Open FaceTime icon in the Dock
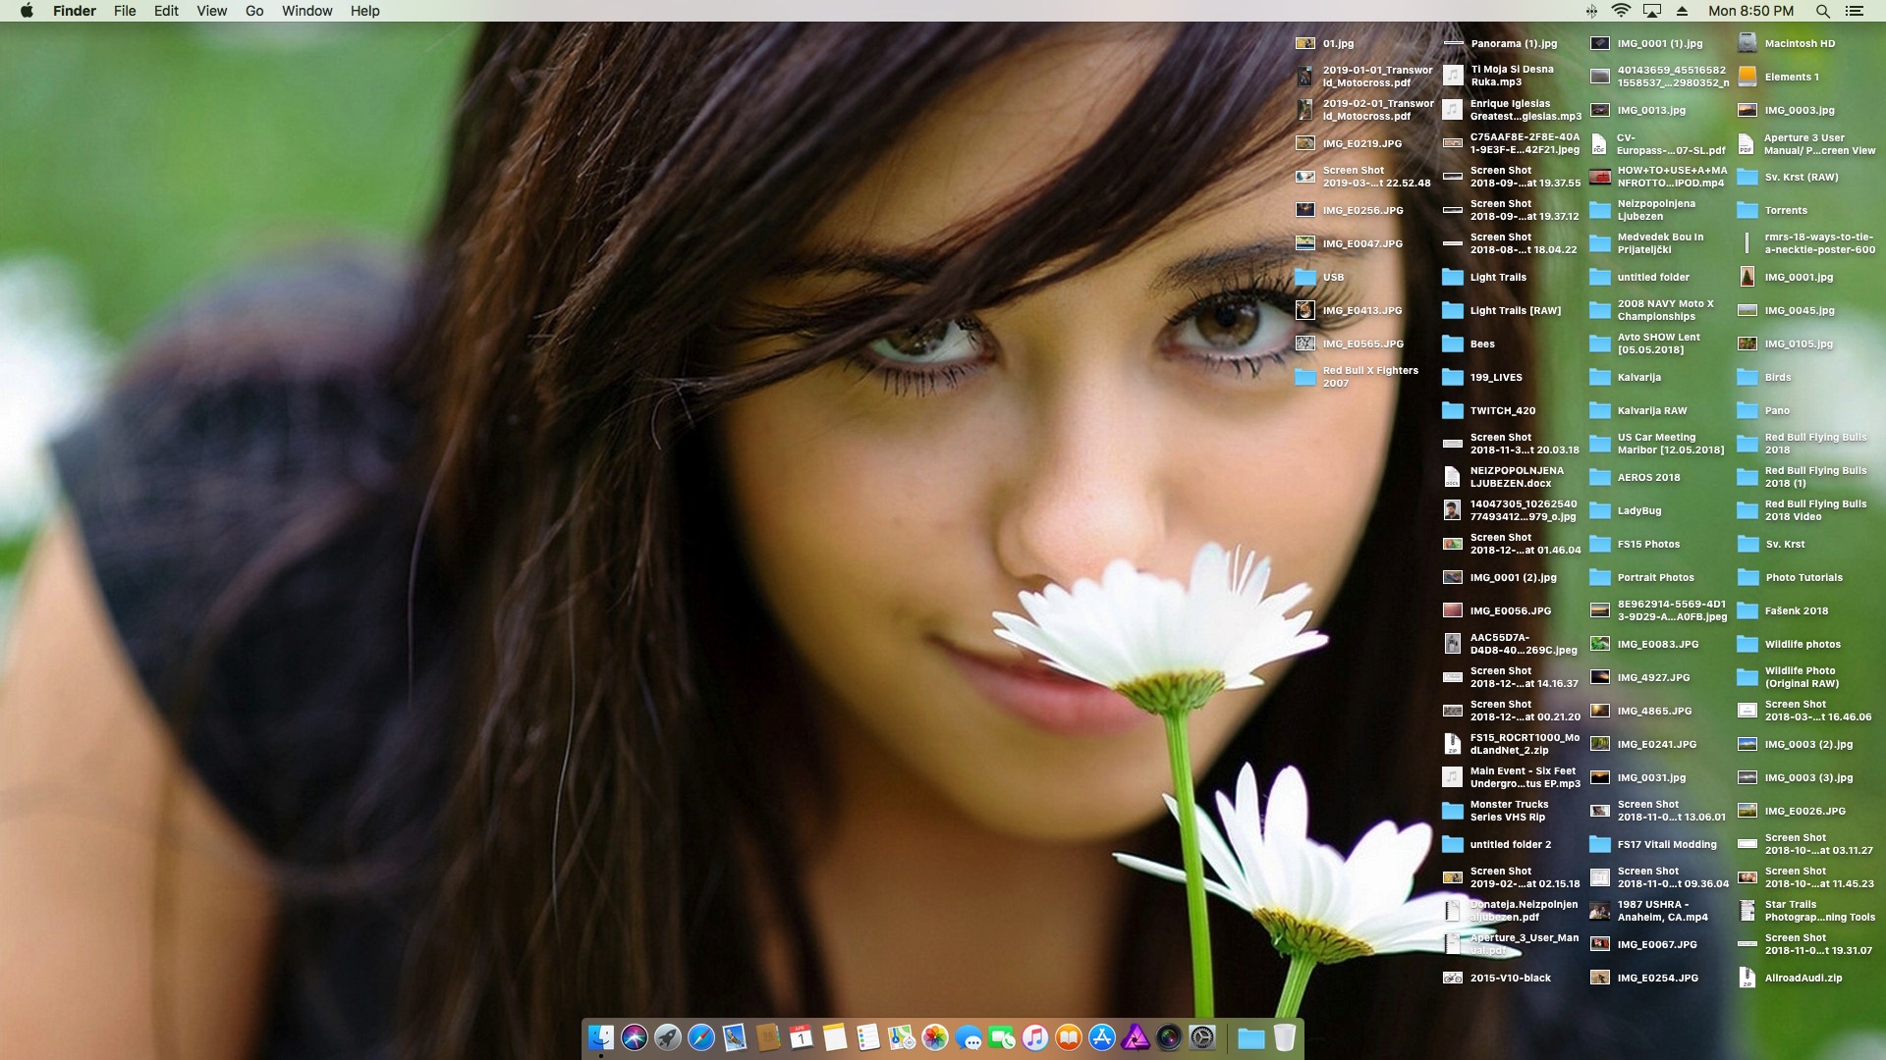This screenshot has height=1060, width=1886. (x=1002, y=1037)
